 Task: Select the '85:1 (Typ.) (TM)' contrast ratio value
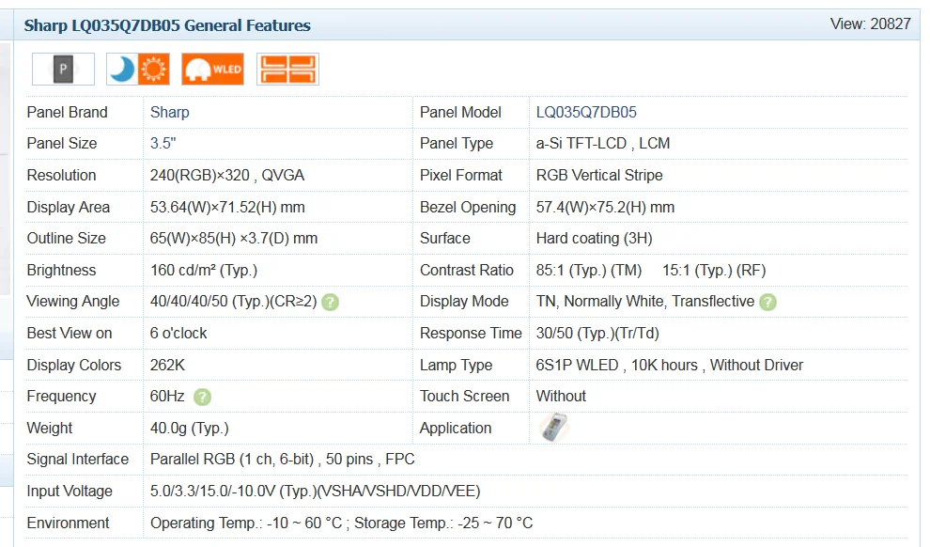589,271
